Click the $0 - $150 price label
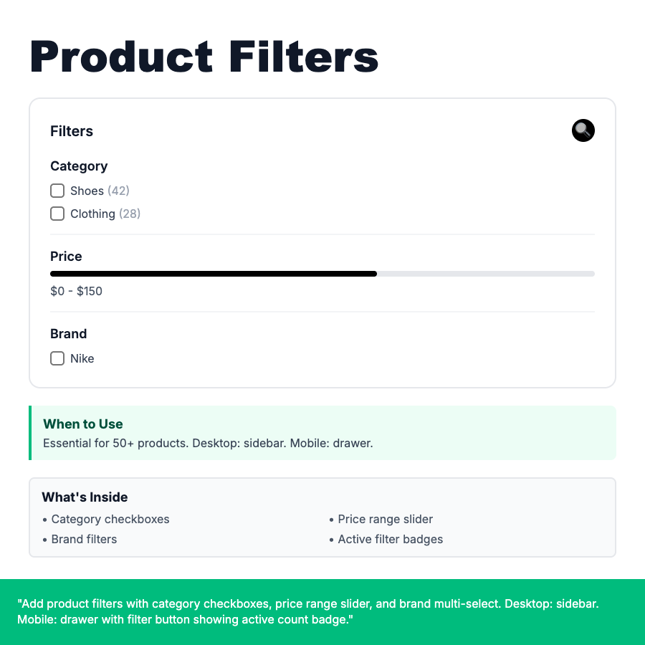 [x=76, y=291]
